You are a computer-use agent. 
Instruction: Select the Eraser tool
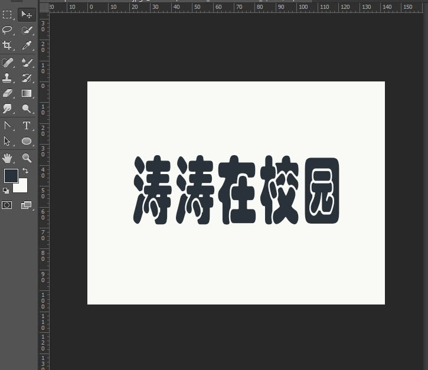coord(7,93)
